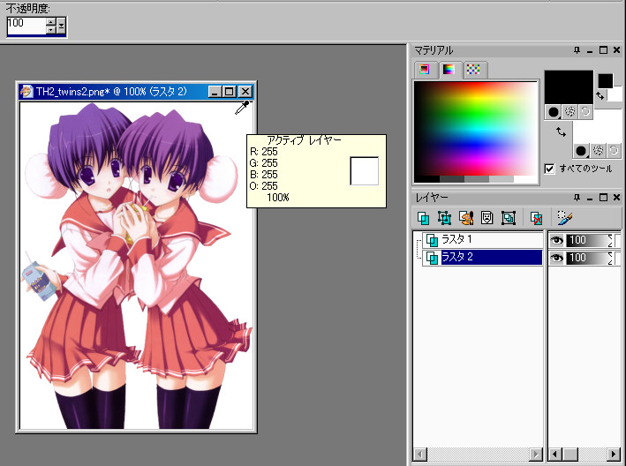Screen dimensions: 626x466
Task: Maximize the Layers palette
Action: (603, 198)
